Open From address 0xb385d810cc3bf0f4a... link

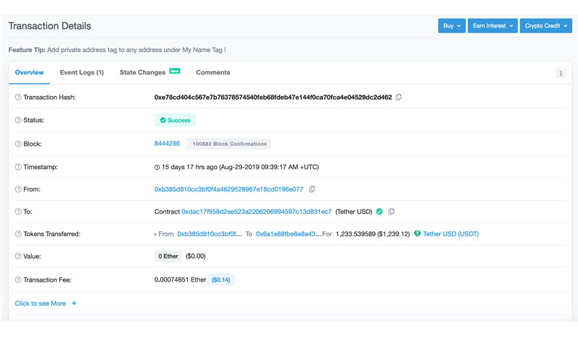click(228, 189)
